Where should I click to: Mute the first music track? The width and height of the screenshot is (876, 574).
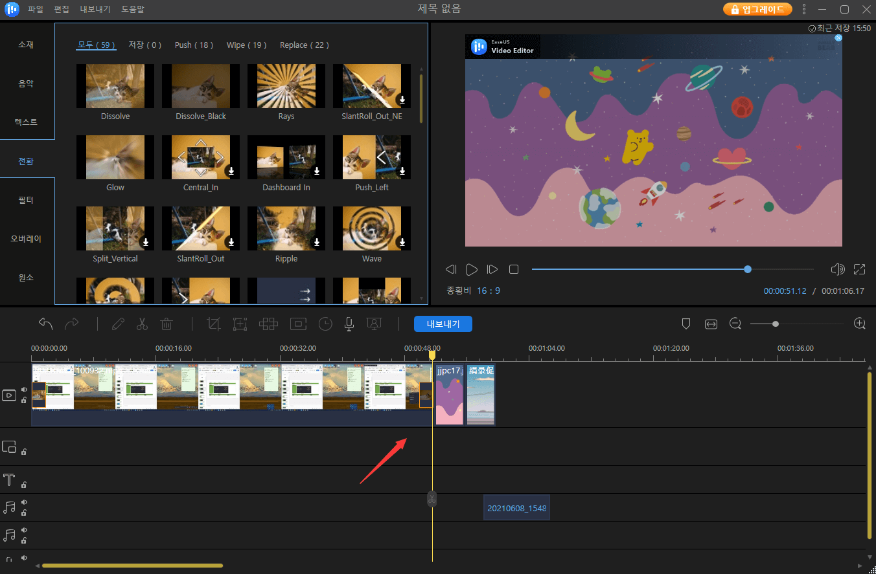click(x=24, y=502)
